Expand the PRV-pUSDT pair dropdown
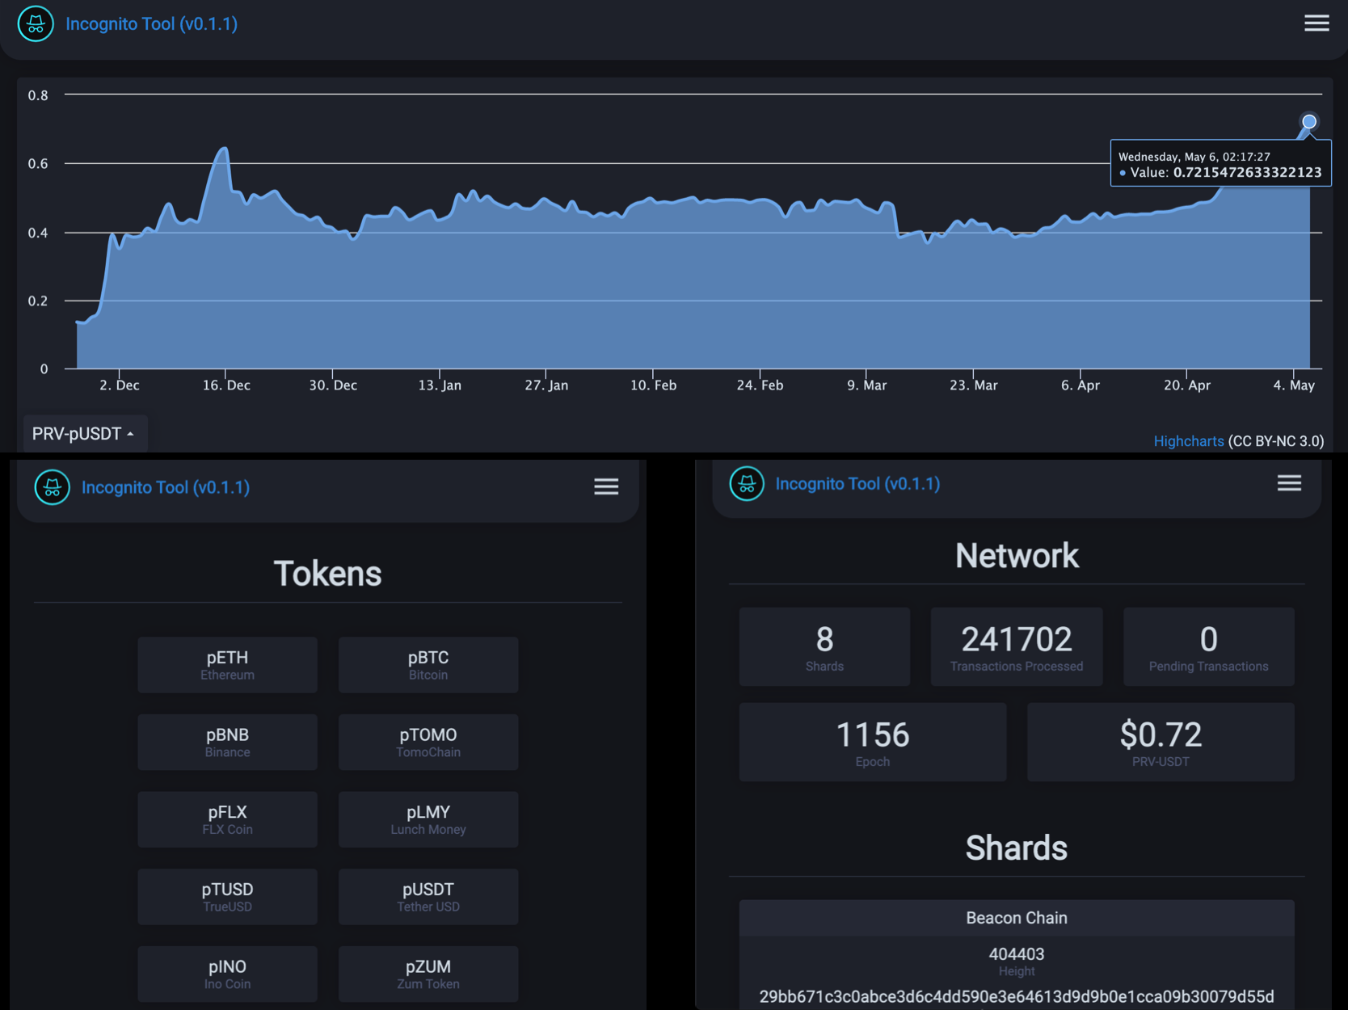The image size is (1348, 1010). point(84,434)
